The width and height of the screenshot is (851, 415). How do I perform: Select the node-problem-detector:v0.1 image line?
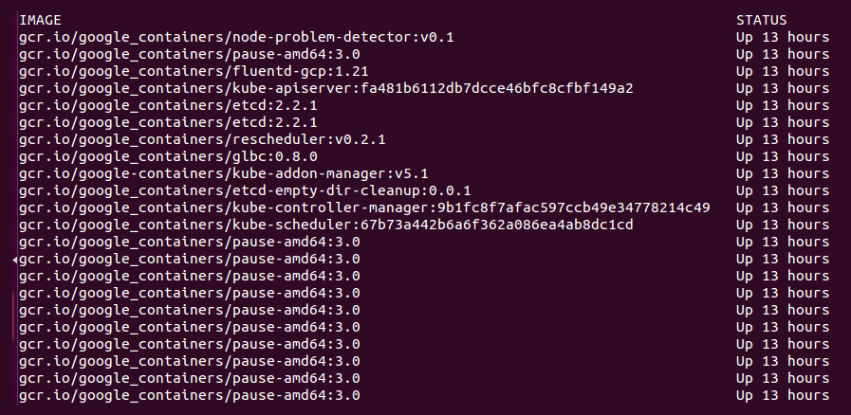pos(236,37)
